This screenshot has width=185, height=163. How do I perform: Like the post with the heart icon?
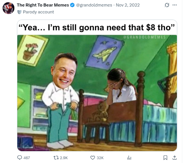[x=93, y=158]
